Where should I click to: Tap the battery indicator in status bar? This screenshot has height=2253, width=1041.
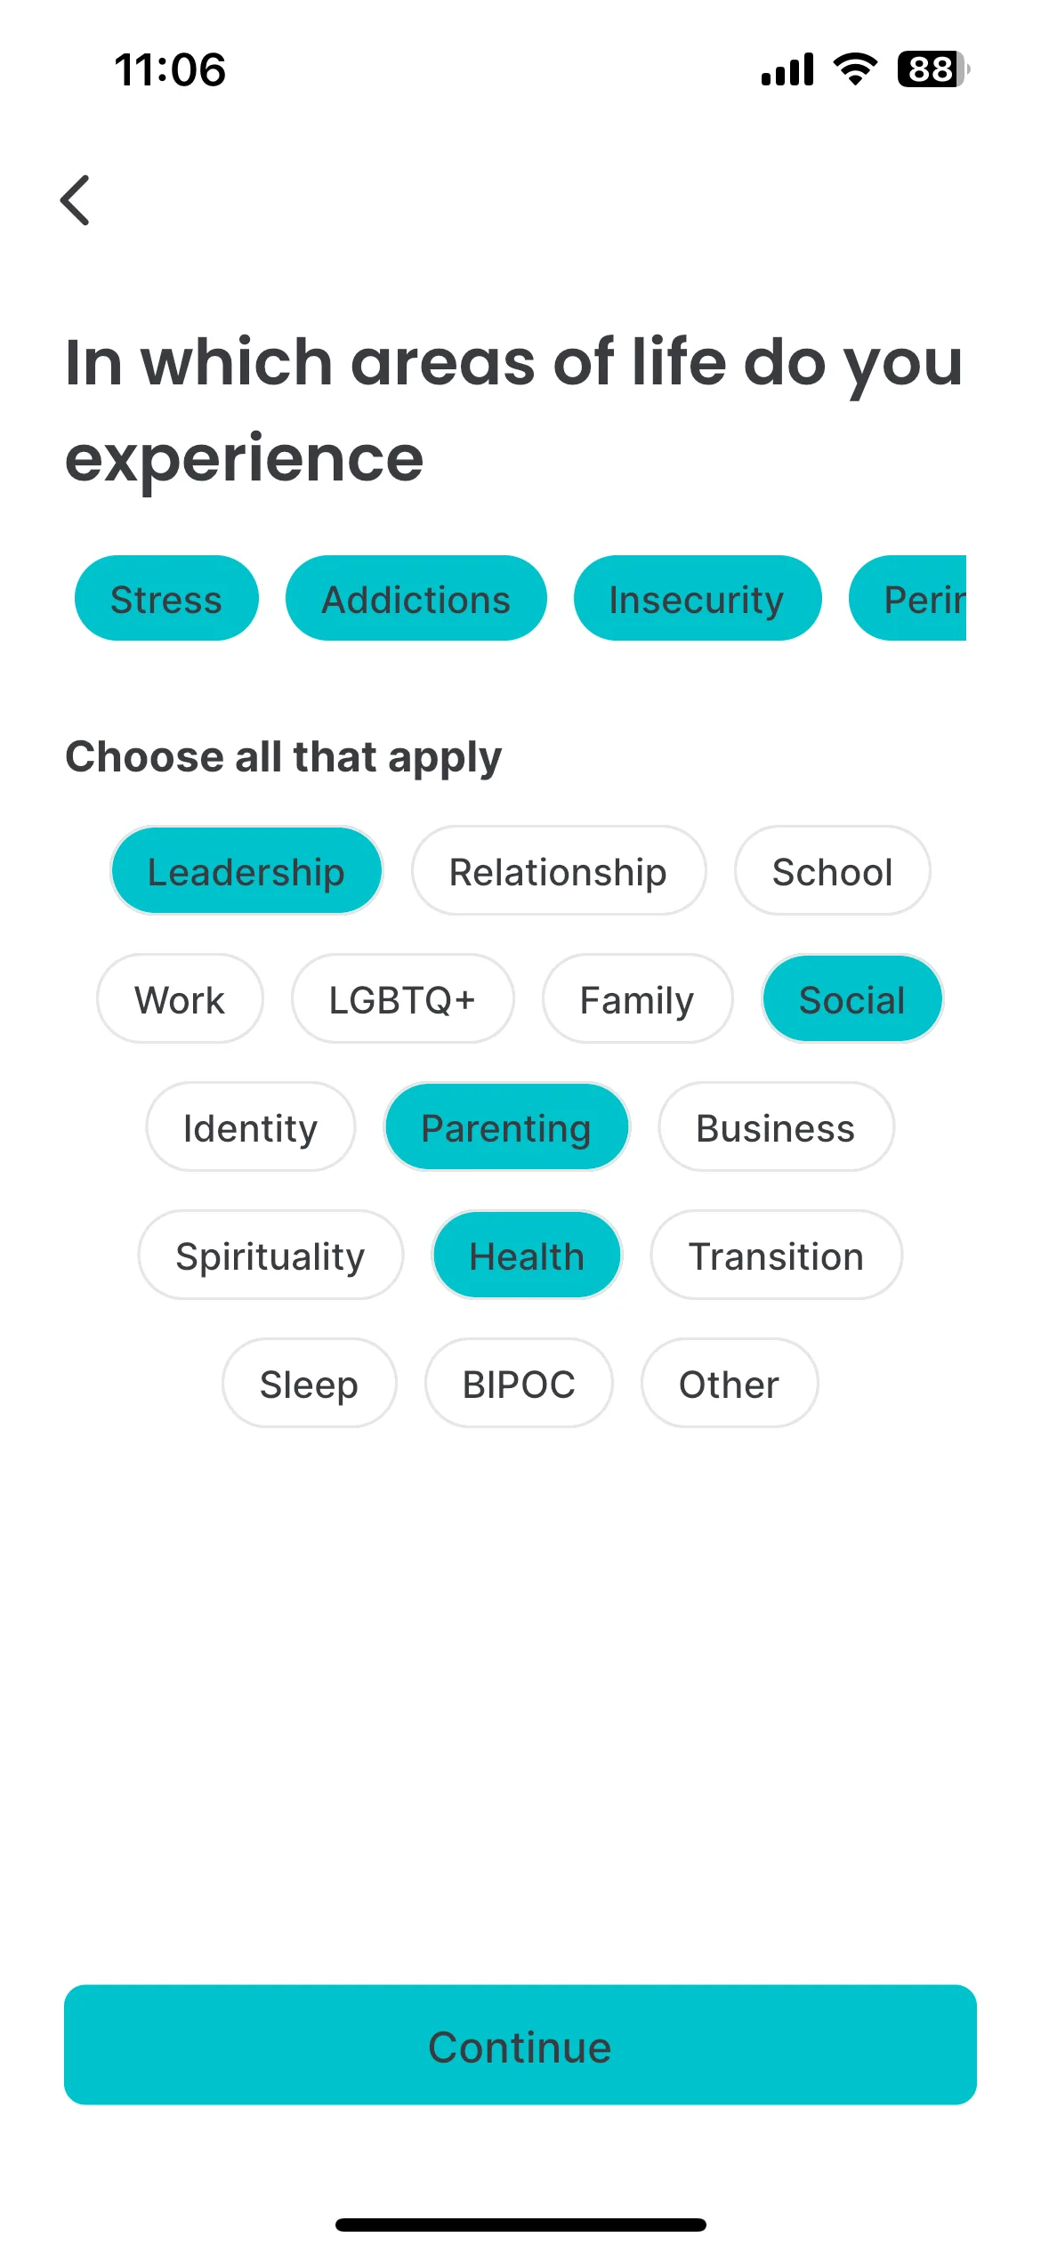coord(932,69)
